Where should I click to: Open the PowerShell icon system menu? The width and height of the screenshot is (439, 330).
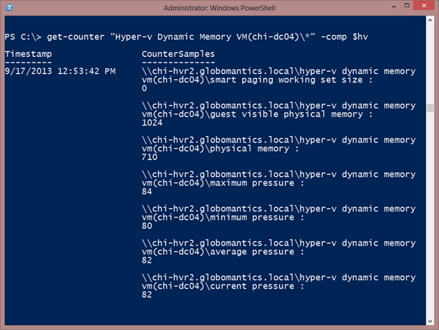(9, 8)
